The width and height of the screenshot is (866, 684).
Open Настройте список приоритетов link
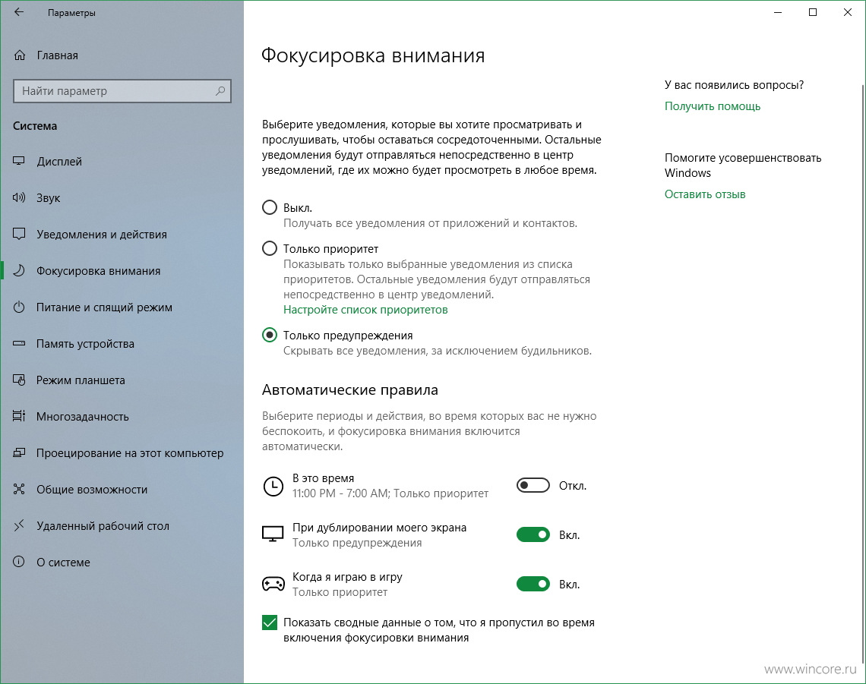tap(365, 310)
